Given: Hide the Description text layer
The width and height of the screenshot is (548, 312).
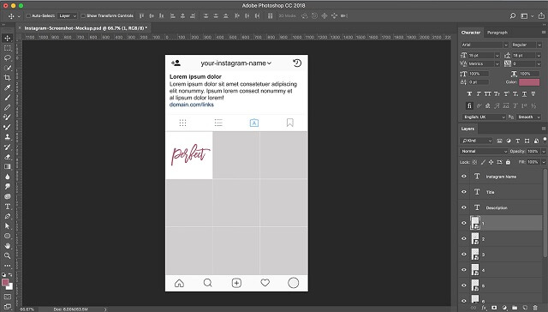Looking at the screenshot, I should coord(464,207).
